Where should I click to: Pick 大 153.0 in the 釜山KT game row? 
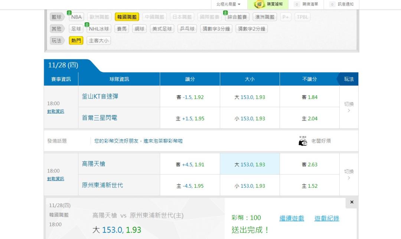(x=250, y=97)
